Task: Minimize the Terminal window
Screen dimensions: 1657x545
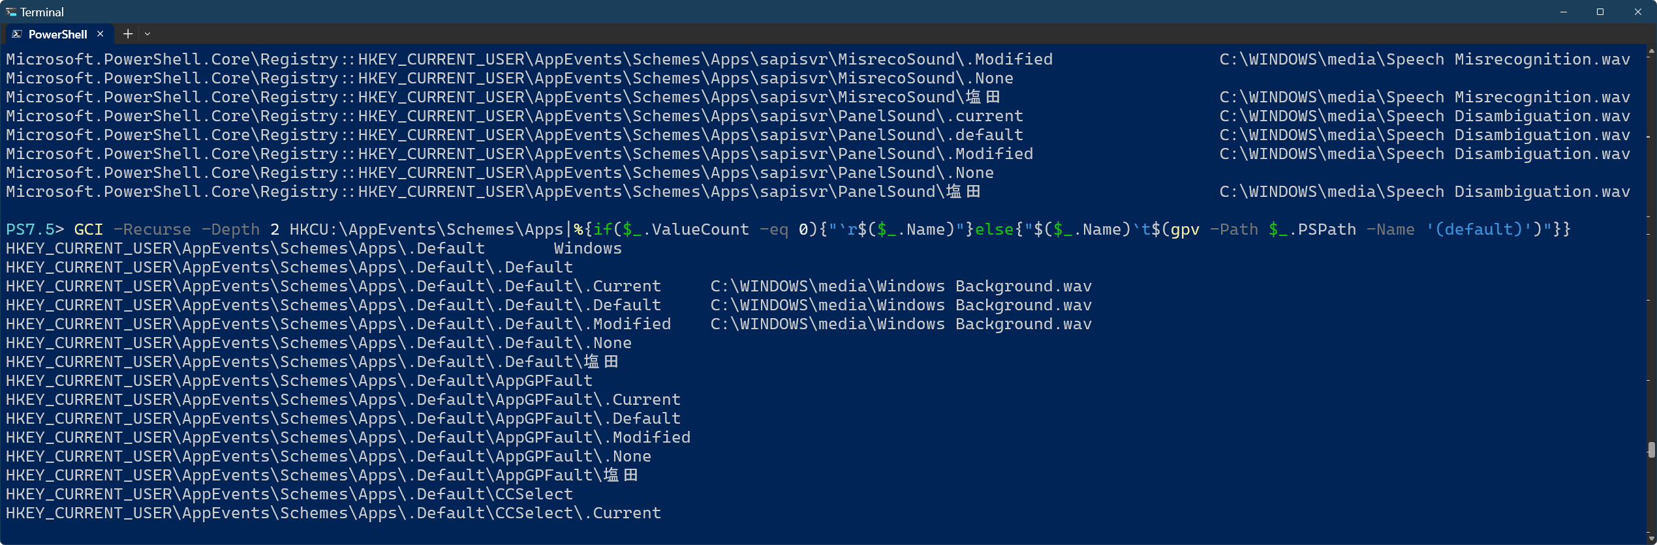Action: (x=1563, y=12)
